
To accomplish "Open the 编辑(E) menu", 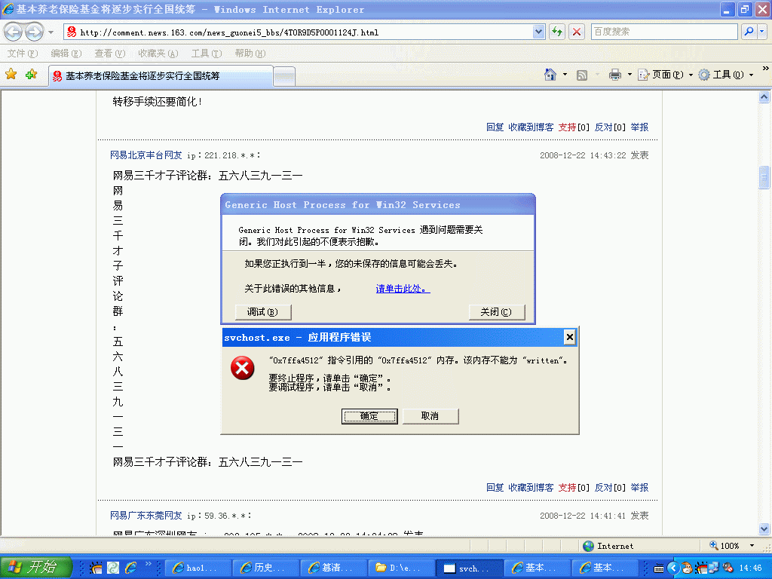I will pyautogui.click(x=66, y=54).
